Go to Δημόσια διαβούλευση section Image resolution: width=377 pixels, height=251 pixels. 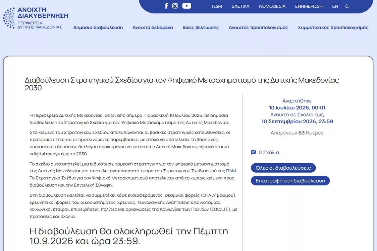coord(98,27)
